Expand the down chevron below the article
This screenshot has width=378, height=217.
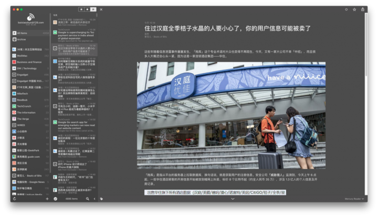[x=233, y=199]
